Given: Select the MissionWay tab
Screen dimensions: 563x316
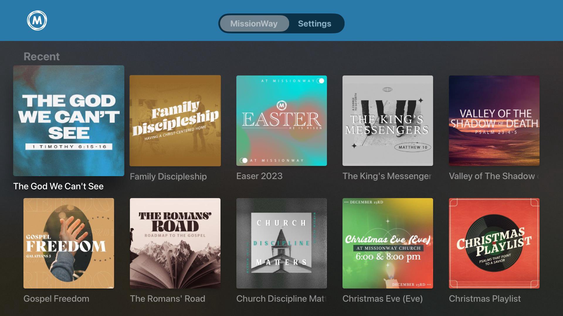Looking at the screenshot, I should click(x=254, y=23).
